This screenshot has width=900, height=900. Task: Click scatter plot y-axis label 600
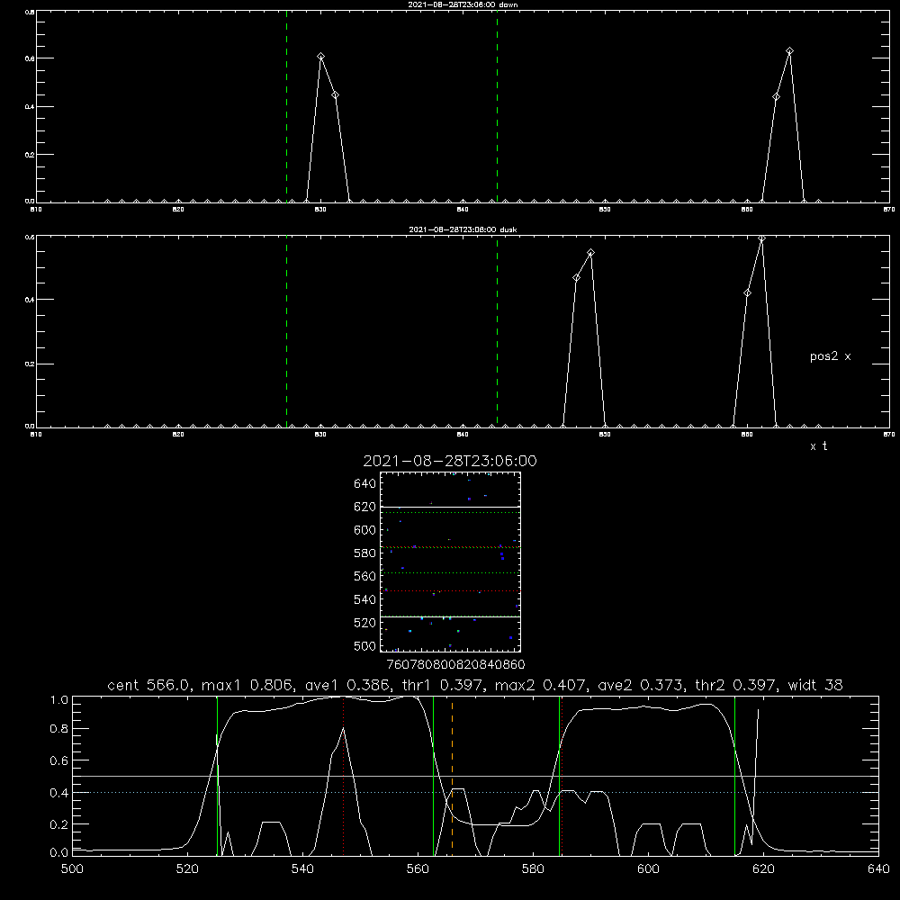[x=365, y=530]
